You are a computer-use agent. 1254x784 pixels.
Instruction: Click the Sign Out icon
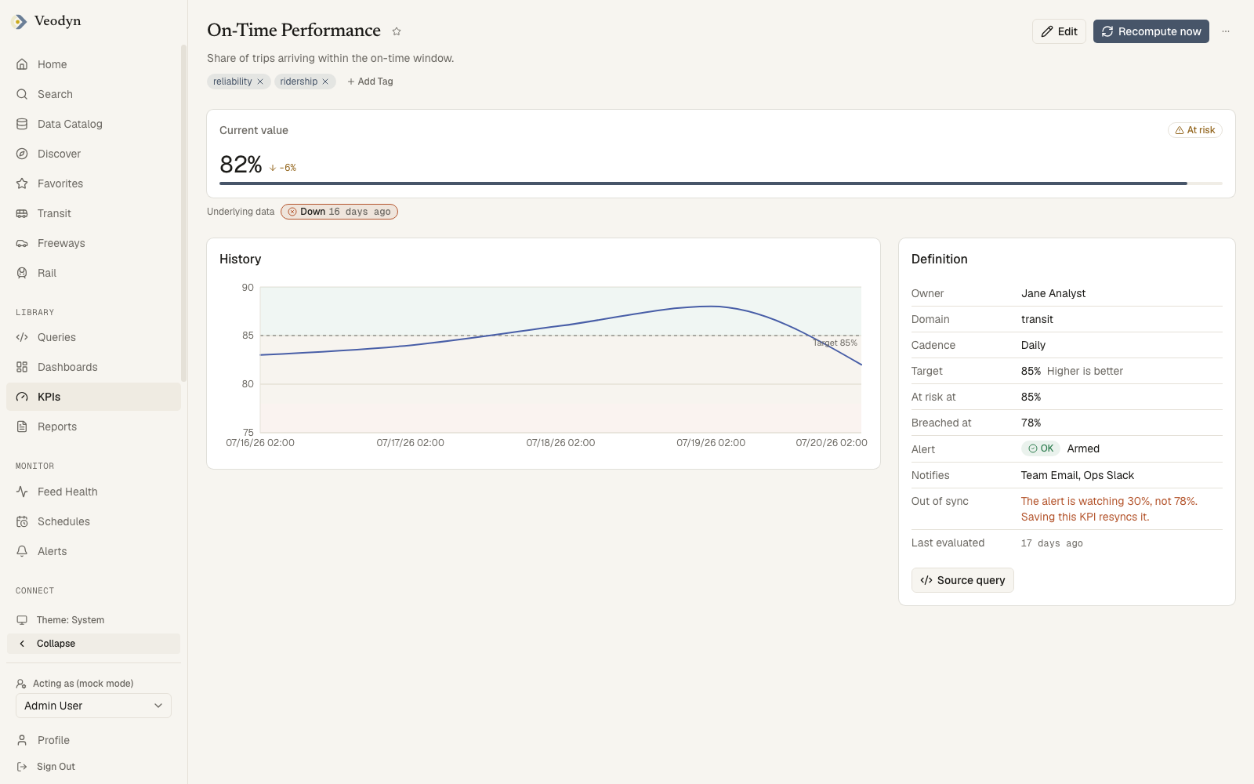22,767
